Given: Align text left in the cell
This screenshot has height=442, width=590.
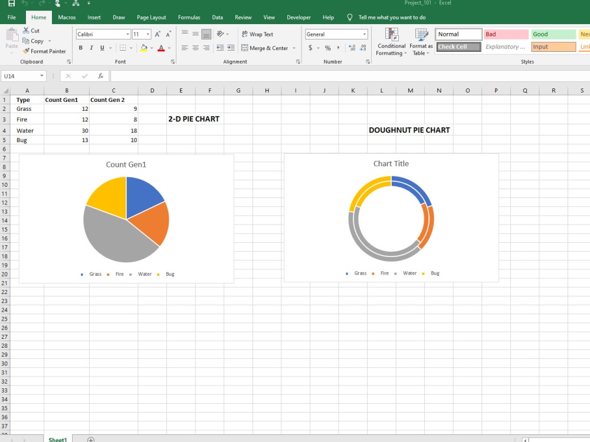Looking at the screenshot, I should tap(185, 48).
